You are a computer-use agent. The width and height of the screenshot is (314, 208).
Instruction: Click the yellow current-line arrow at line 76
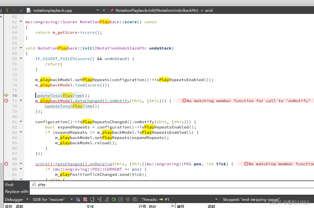click(x=6, y=95)
